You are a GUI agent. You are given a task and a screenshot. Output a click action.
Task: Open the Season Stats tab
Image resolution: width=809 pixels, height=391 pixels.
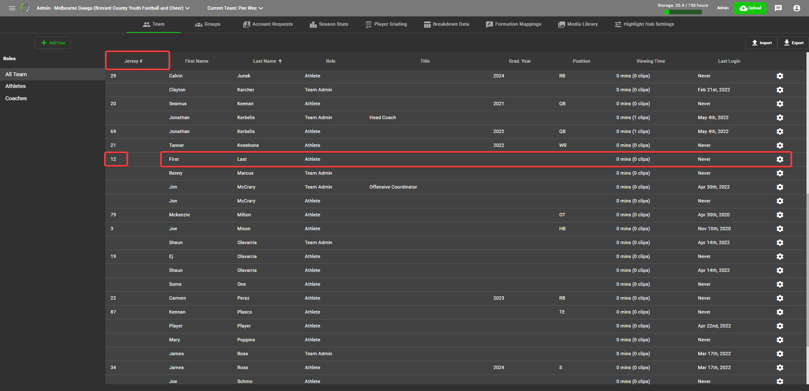pyautogui.click(x=329, y=24)
